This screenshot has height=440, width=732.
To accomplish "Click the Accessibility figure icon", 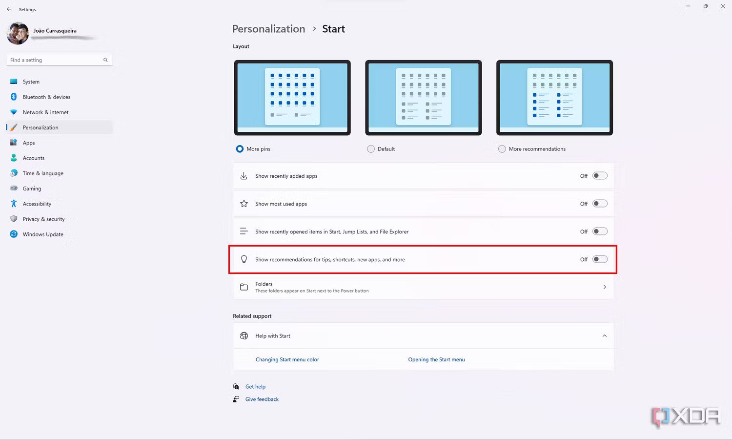I will pyautogui.click(x=14, y=204).
